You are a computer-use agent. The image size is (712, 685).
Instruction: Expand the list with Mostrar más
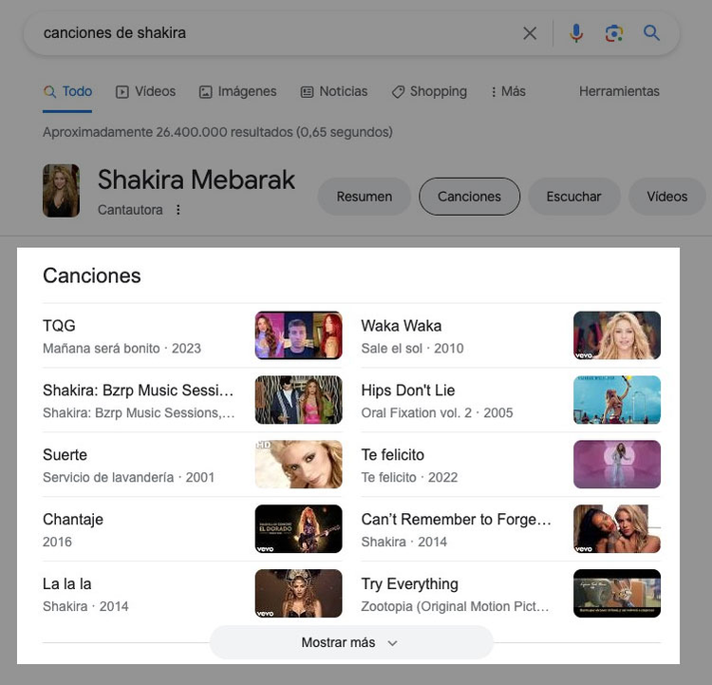click(351, 643)
